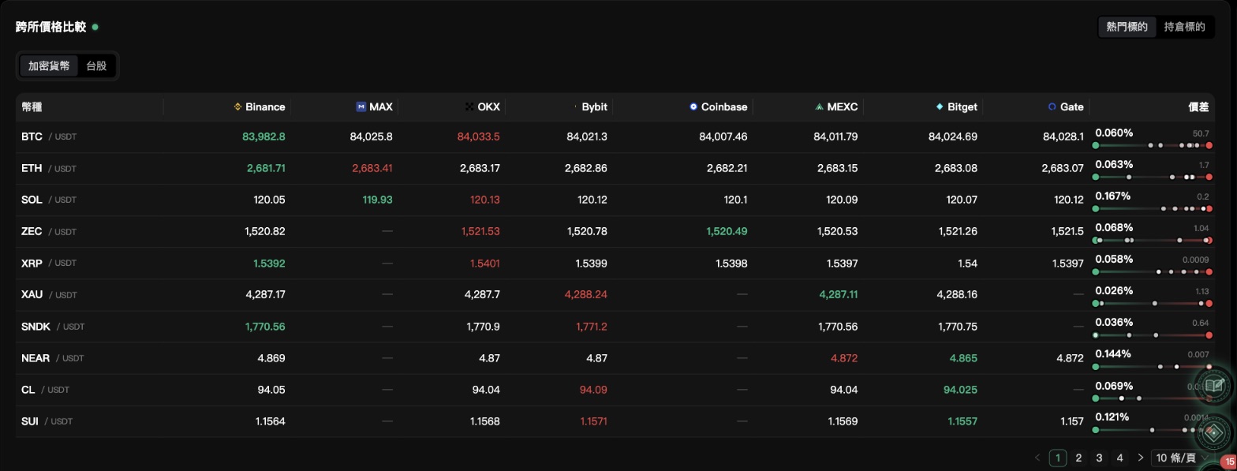Open the SNDK / USDT pair row
1237x471 pixels.
615,326
